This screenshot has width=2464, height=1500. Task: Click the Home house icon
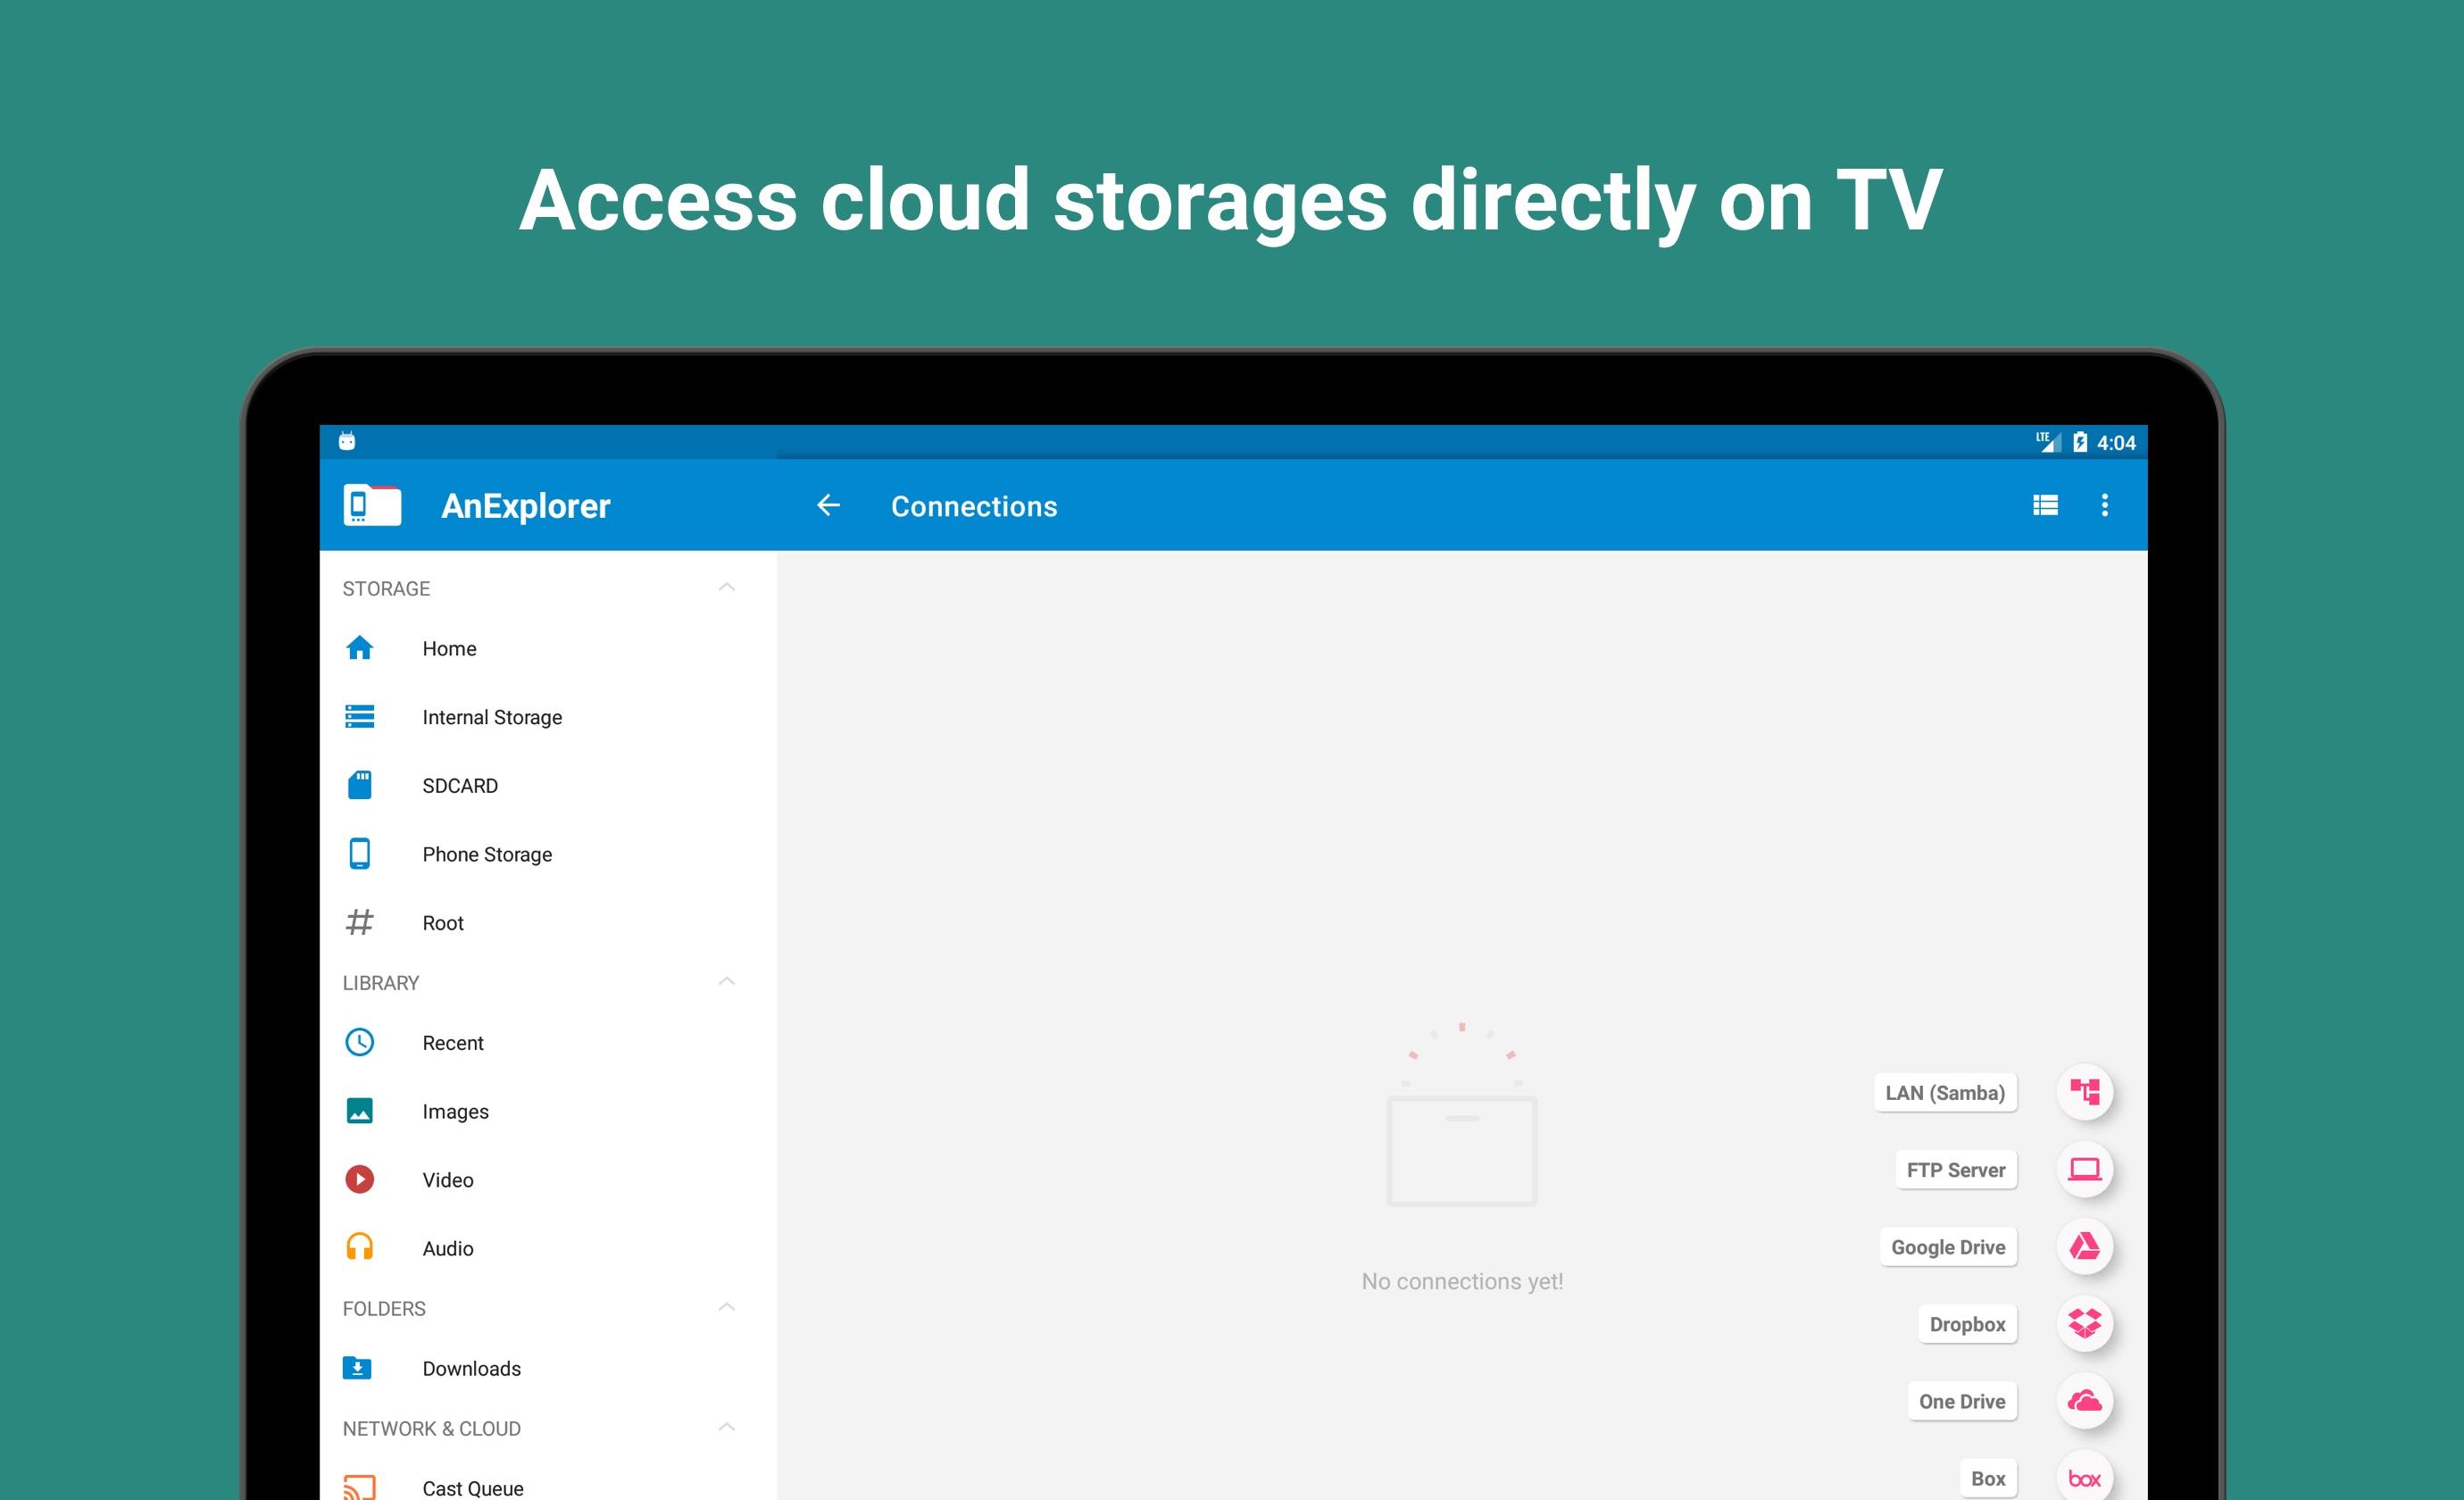point(360,648)
